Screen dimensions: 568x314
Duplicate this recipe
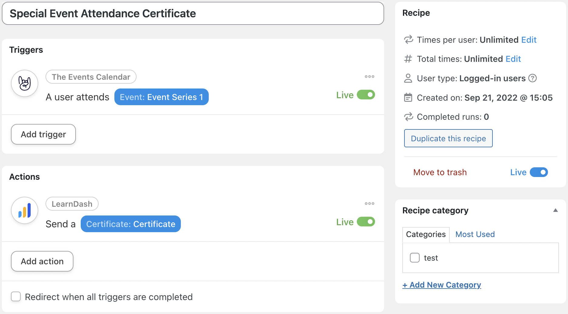tap(448, 138)
